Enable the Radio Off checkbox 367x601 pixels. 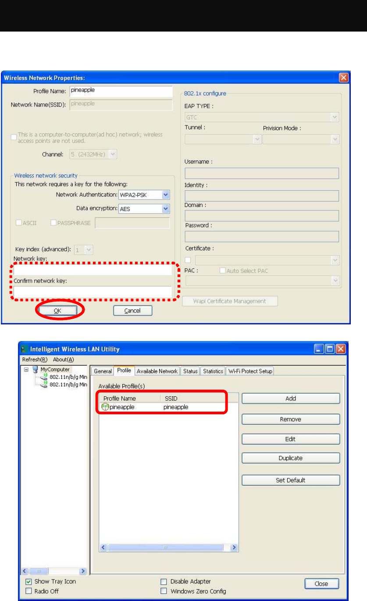point(29,591)
